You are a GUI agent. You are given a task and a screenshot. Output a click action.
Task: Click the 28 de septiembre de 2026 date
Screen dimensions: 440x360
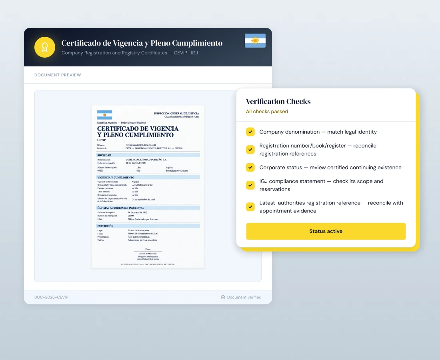(143, 200)
